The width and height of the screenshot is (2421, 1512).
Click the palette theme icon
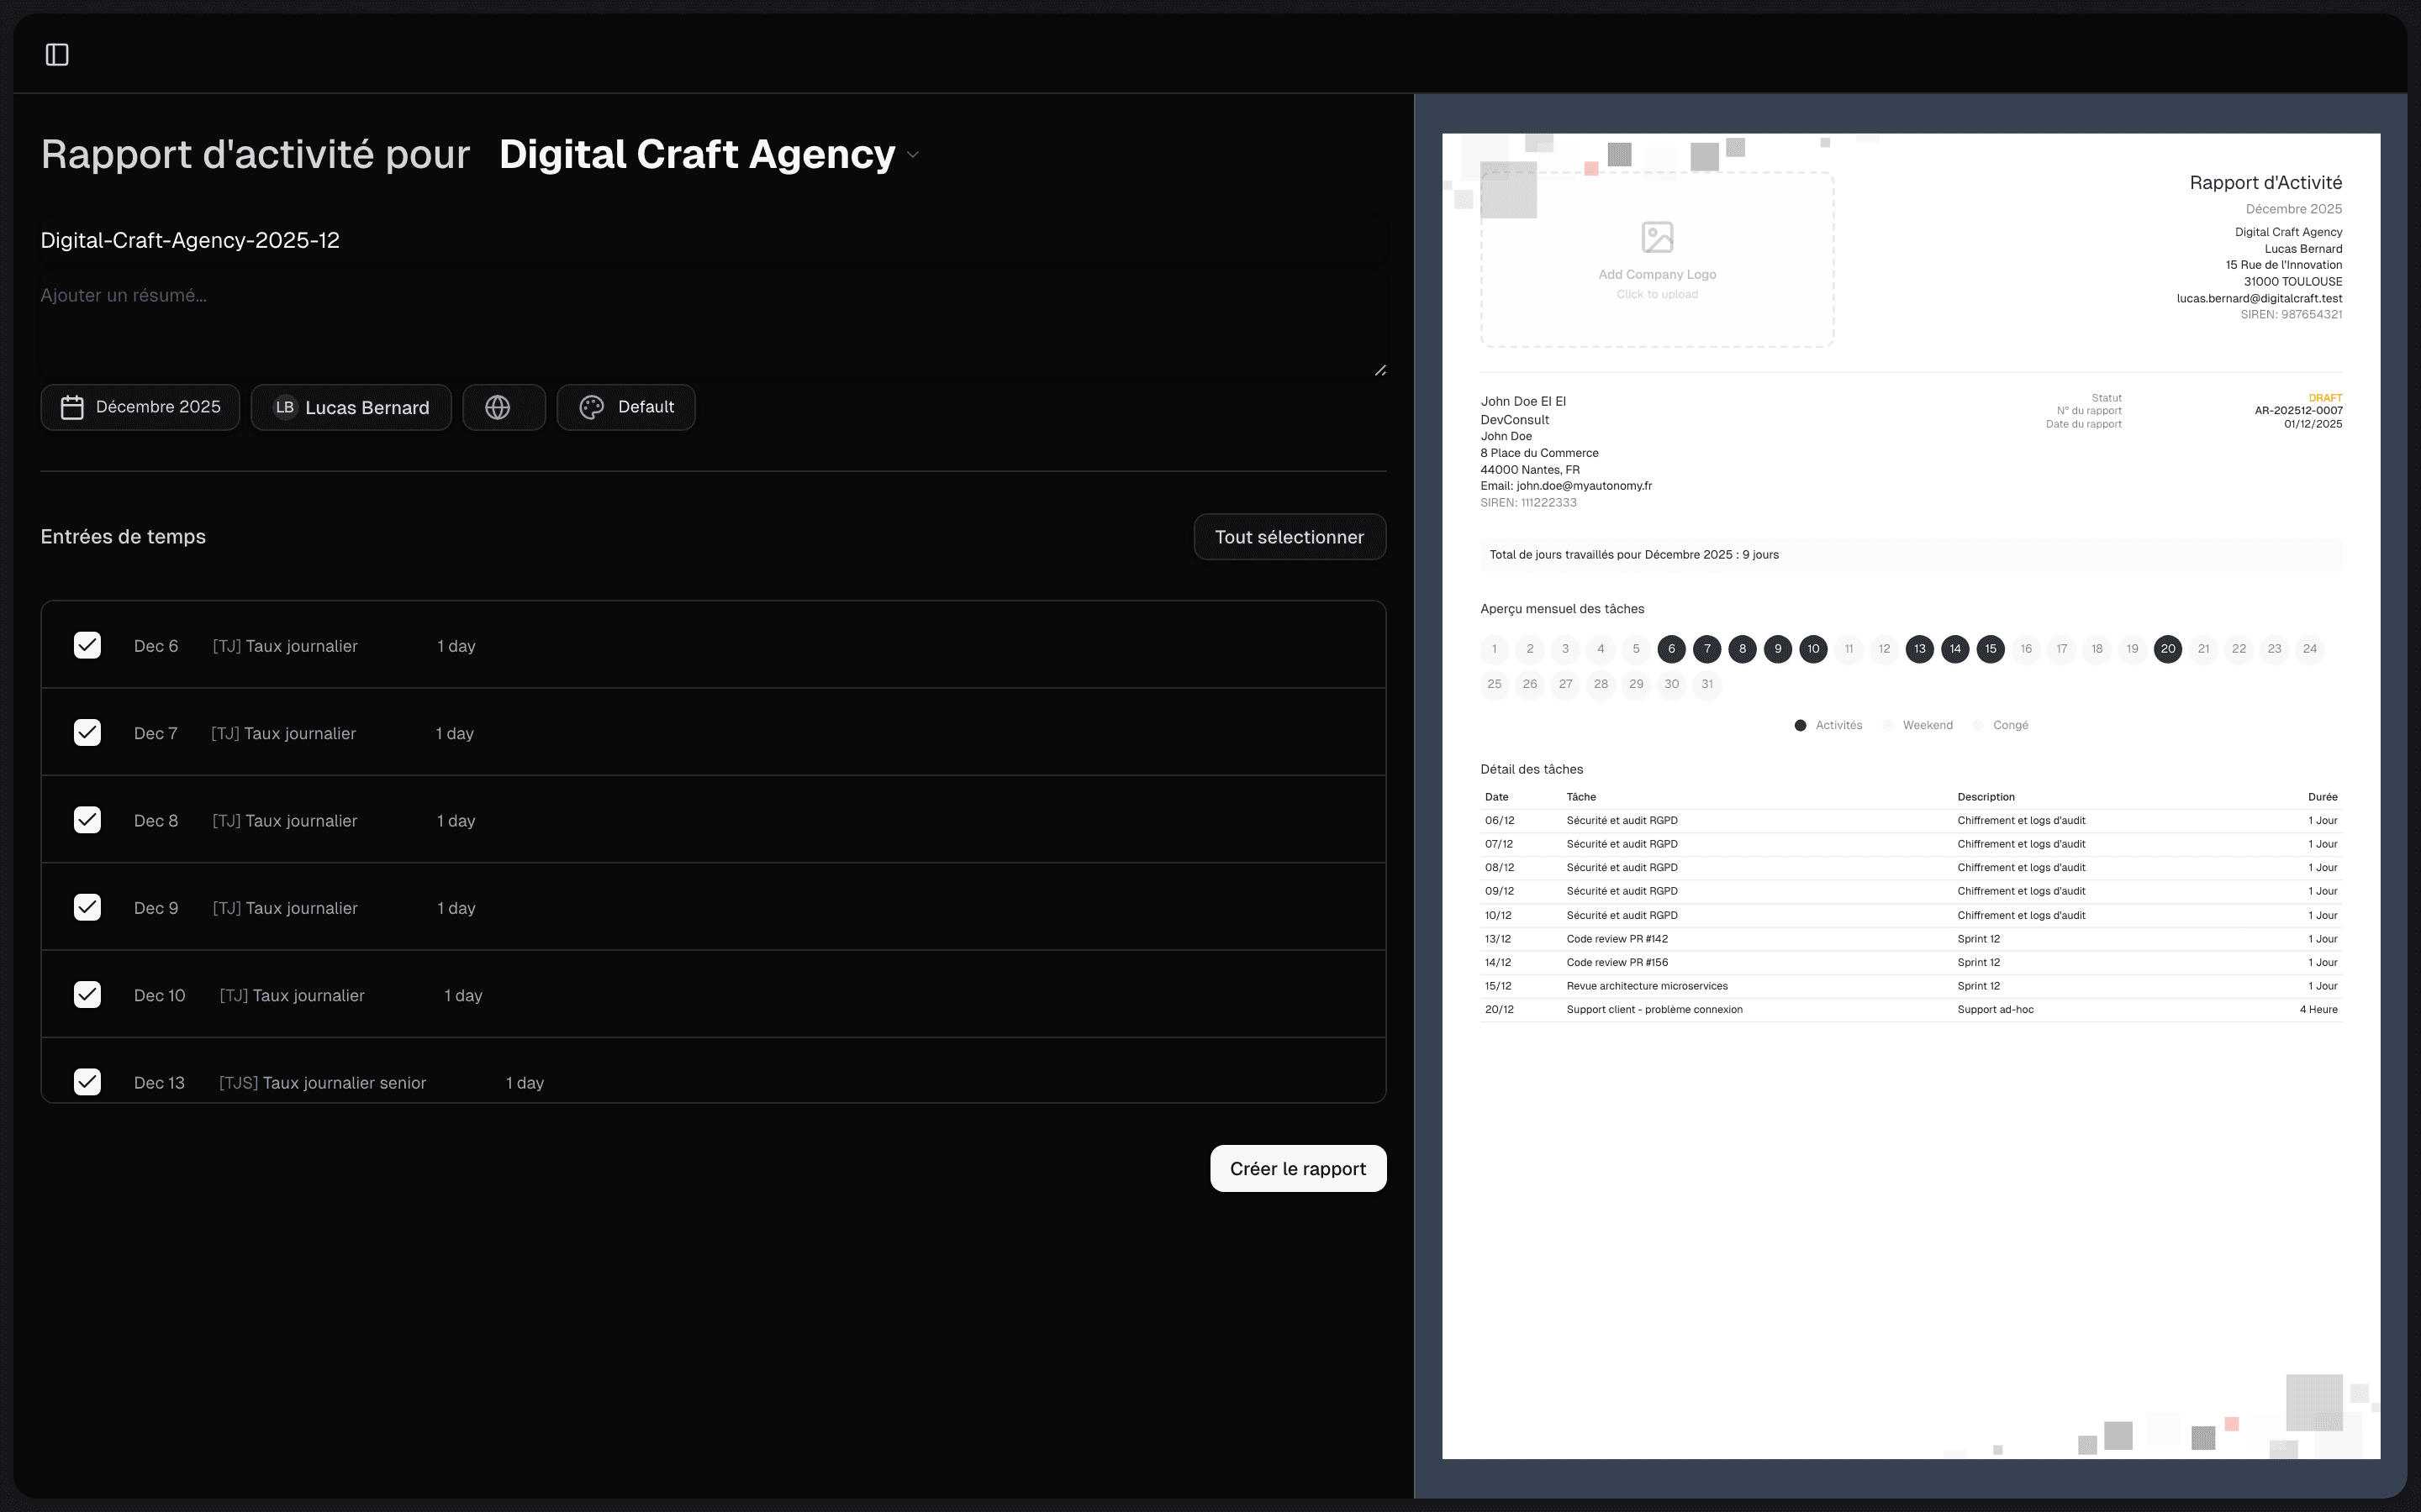pos(591,407)
